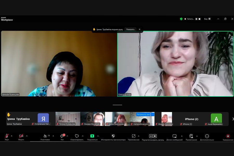
Task: Turn on camera with Видео icon
Action: coord(21,136)
